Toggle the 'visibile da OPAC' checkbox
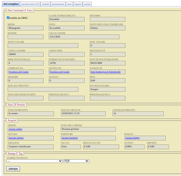Viewport: 181px width, 176px height. tap(8, 18)
